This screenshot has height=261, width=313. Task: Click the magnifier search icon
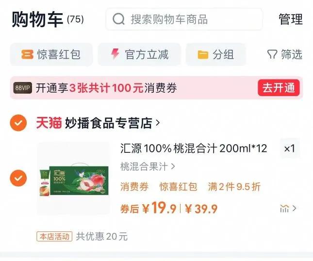click(x=118, y=19)
